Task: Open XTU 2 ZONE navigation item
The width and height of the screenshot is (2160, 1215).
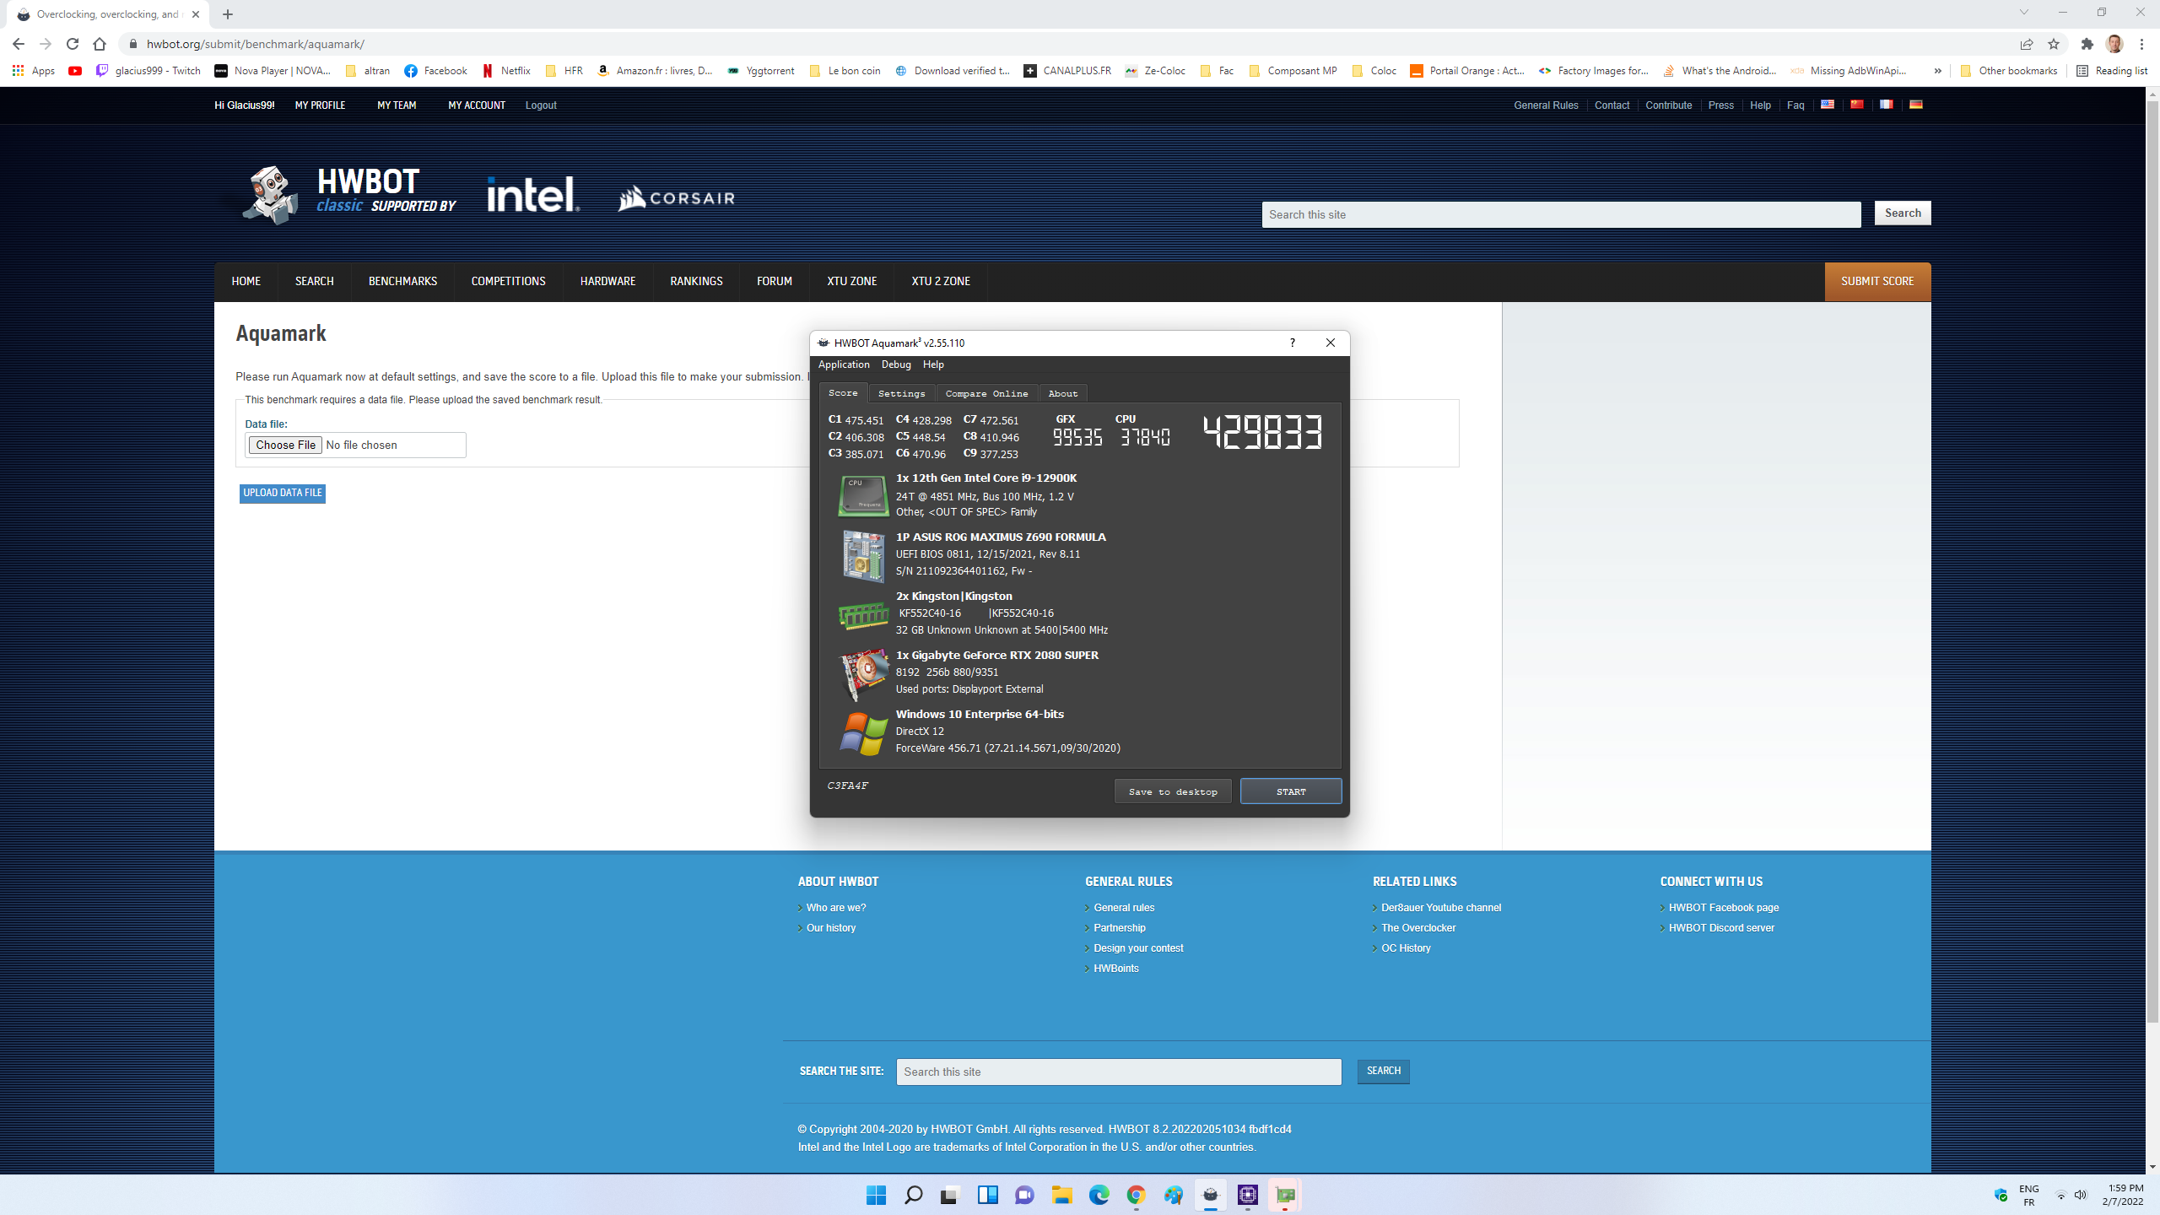Action: coord(941,282)
